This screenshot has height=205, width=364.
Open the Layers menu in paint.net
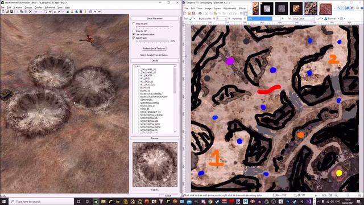coord(217,9)
